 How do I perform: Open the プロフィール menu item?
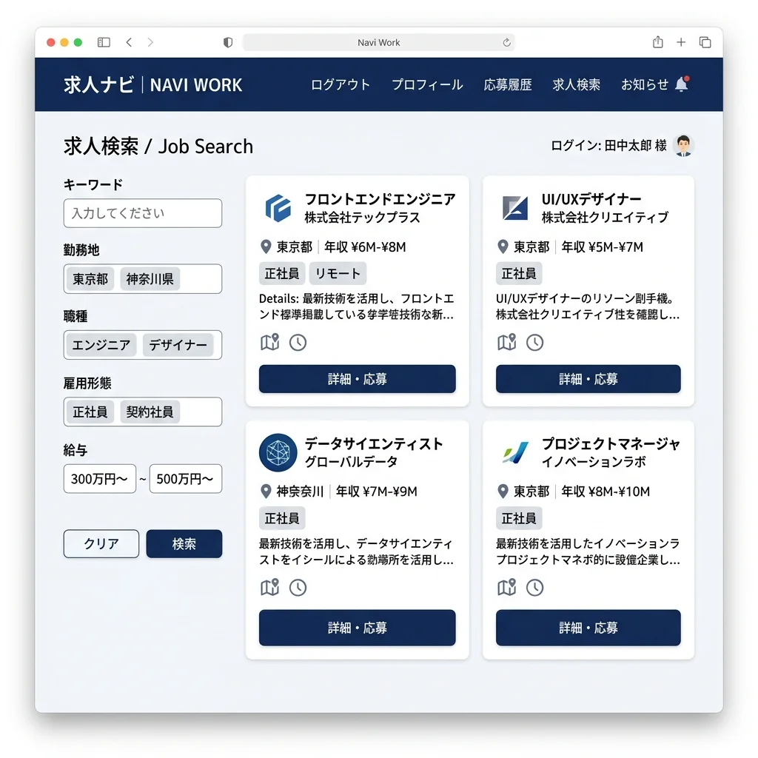point(427,84)
